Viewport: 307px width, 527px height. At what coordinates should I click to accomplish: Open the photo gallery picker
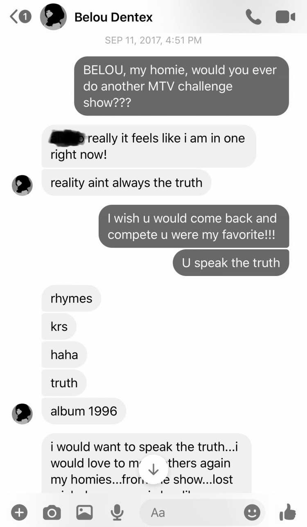click(84, 512)
